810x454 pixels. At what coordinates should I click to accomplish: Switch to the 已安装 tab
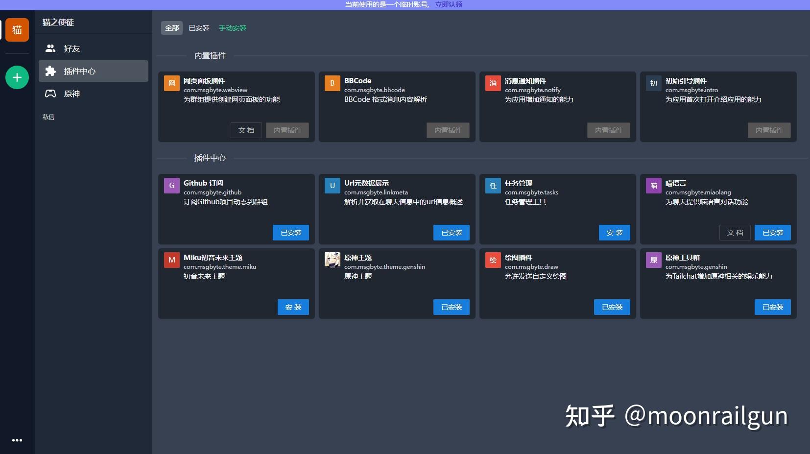pyautogui.click(x=199, y=28)
